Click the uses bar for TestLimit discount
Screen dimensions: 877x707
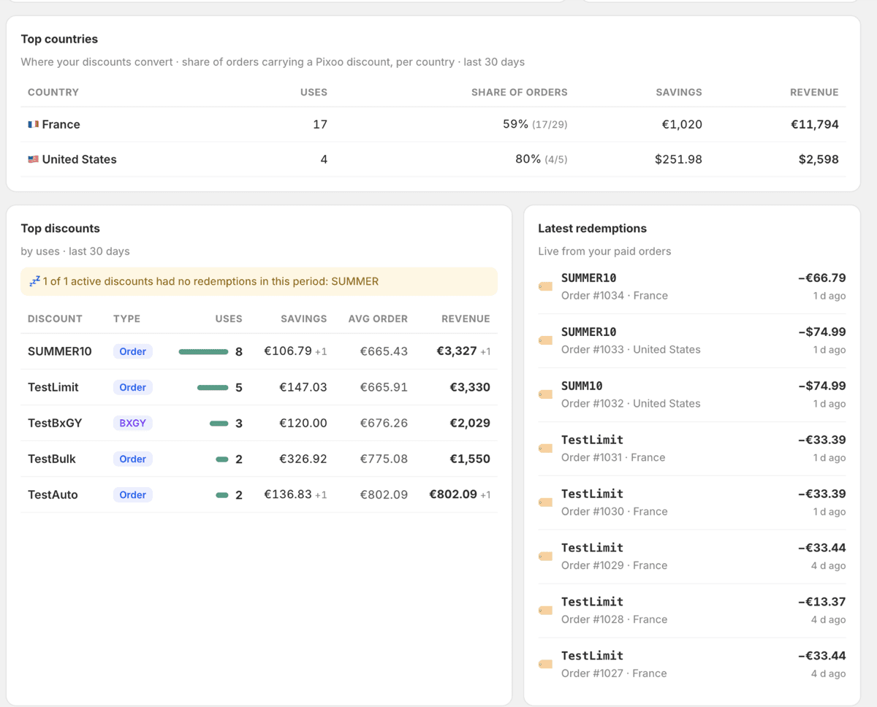(x=213, y=387)
